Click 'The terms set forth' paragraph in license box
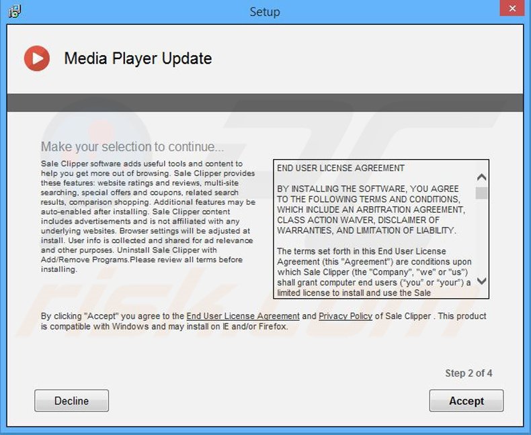Image resolution: width=531 pixels, height=435 pixels. pyautogui.click(x=374, y=272)
